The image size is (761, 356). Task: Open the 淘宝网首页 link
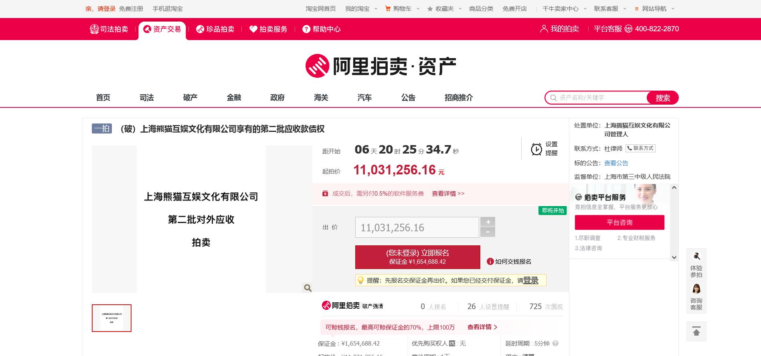[321, 8]
